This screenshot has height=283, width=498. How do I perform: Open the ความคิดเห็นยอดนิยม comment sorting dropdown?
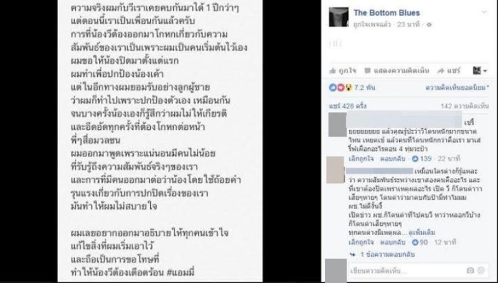click(x=457, y=88)
